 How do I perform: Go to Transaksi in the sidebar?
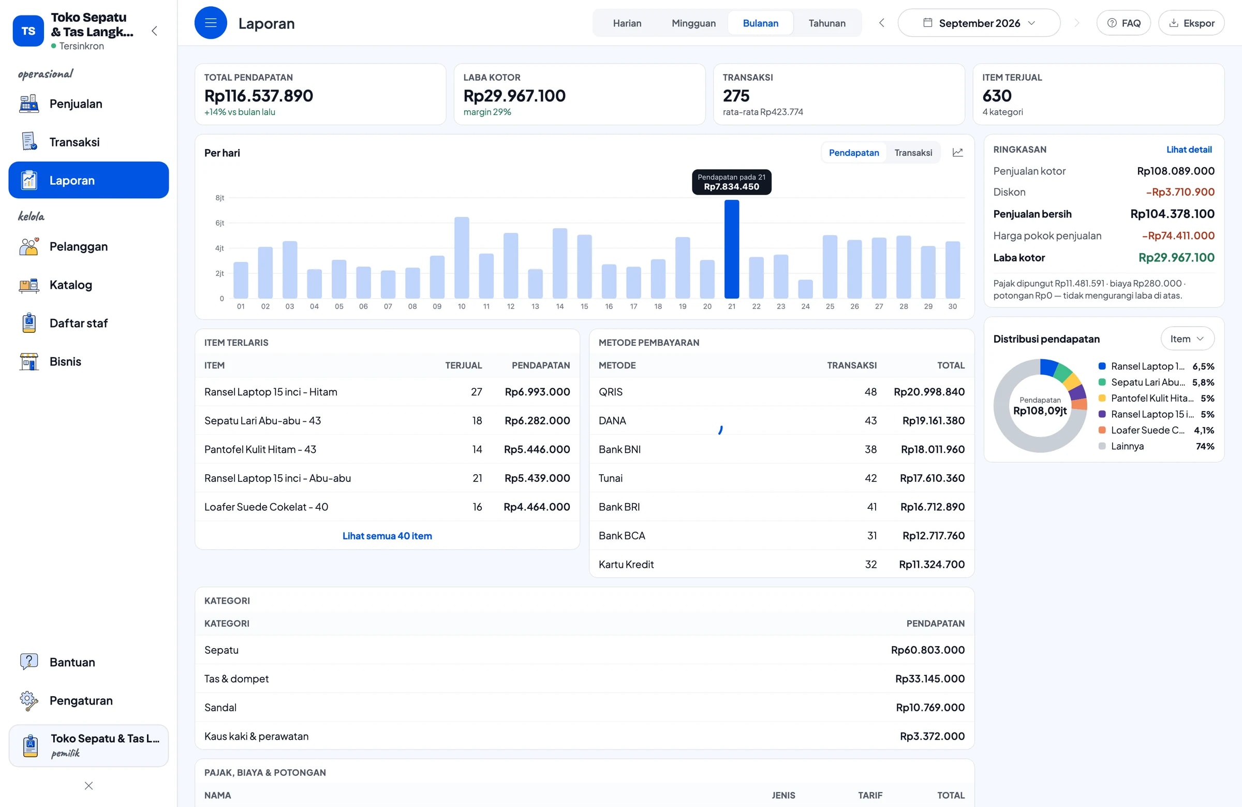point(88,142)
